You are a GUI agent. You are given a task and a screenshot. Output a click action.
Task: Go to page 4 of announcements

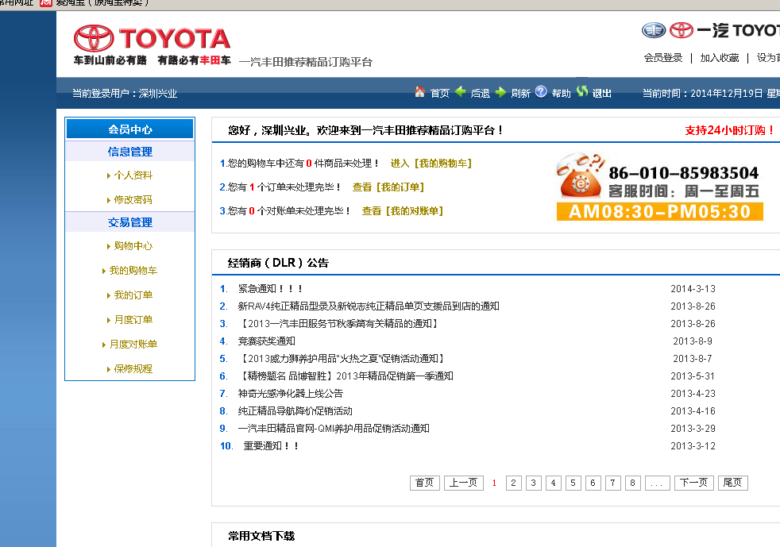click(x=553, y=483)
